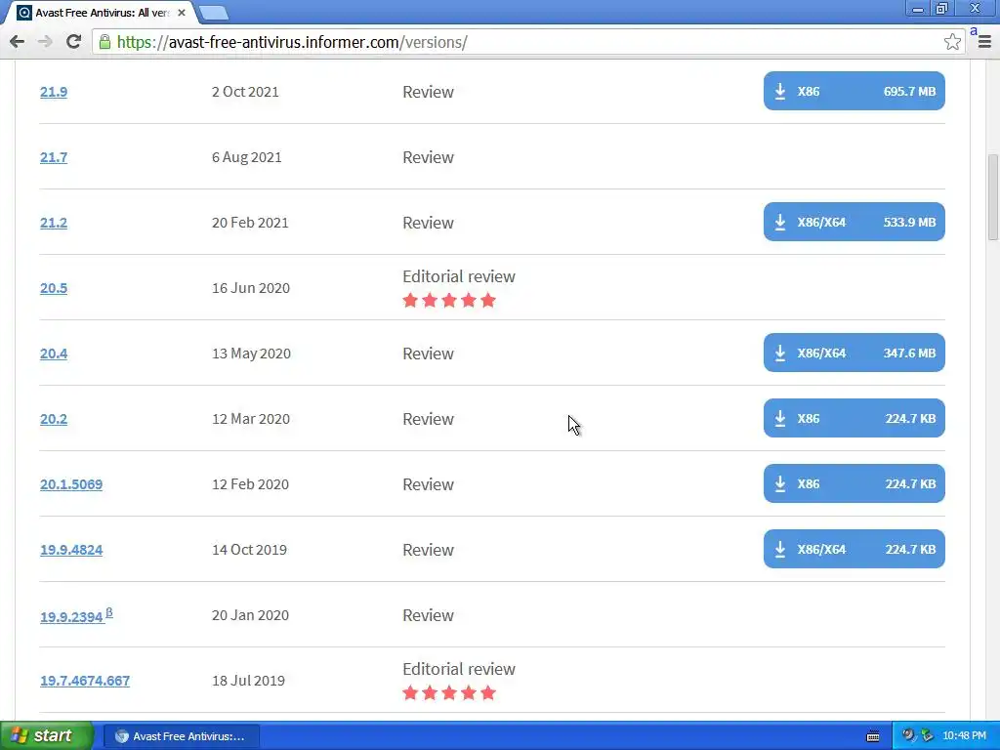1000x750 pixels.
Task: Click Review for version 21.9
Action: click(428, 92)
